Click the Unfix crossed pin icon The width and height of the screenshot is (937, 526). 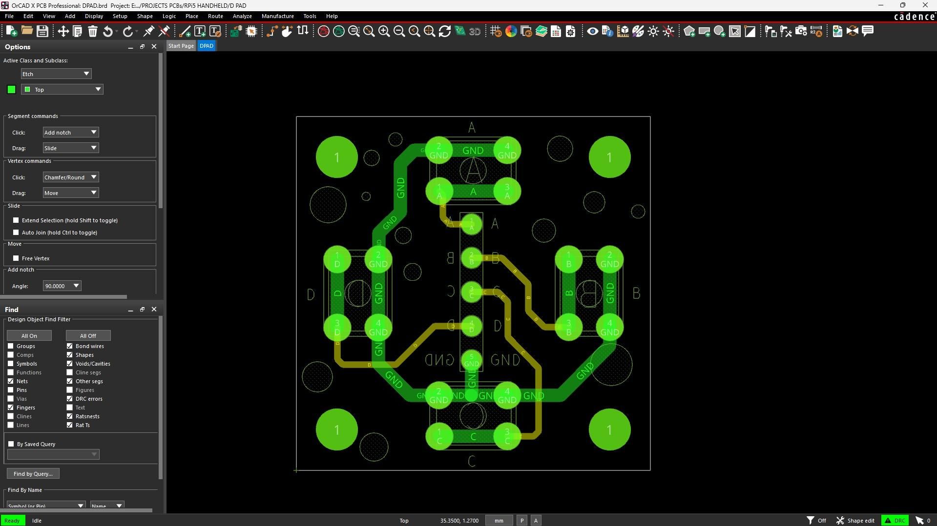coord(164,31)
